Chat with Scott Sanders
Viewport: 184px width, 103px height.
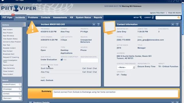pyautogui.click(x=95, y=68)
